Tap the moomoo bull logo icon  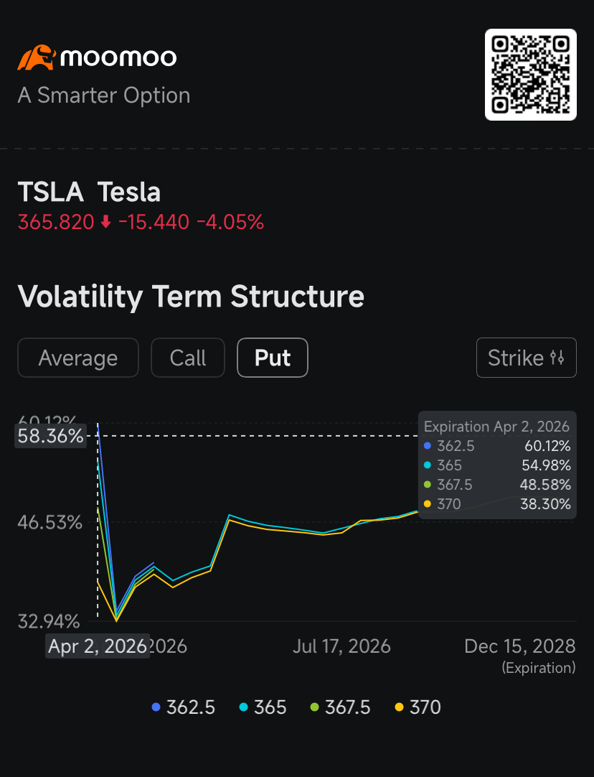click(36, 57)
